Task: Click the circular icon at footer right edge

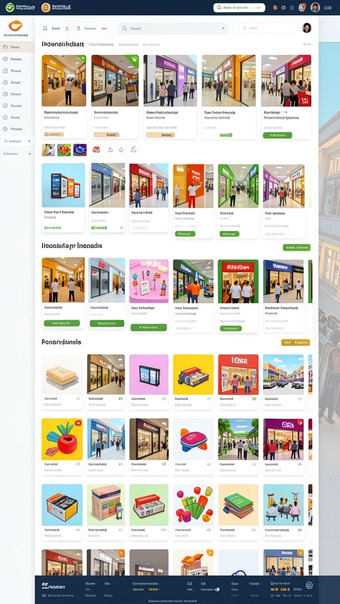Action: (x=309, y=585)
